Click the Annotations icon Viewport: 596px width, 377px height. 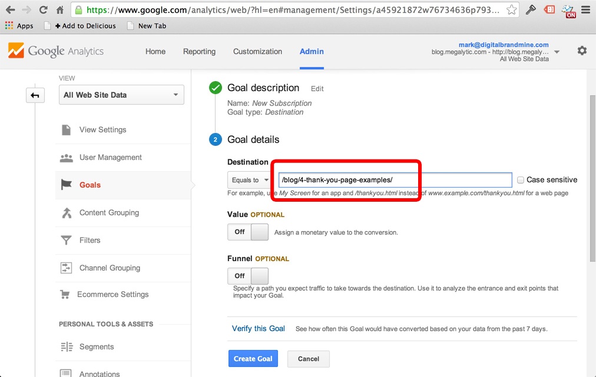pos(66,373)
